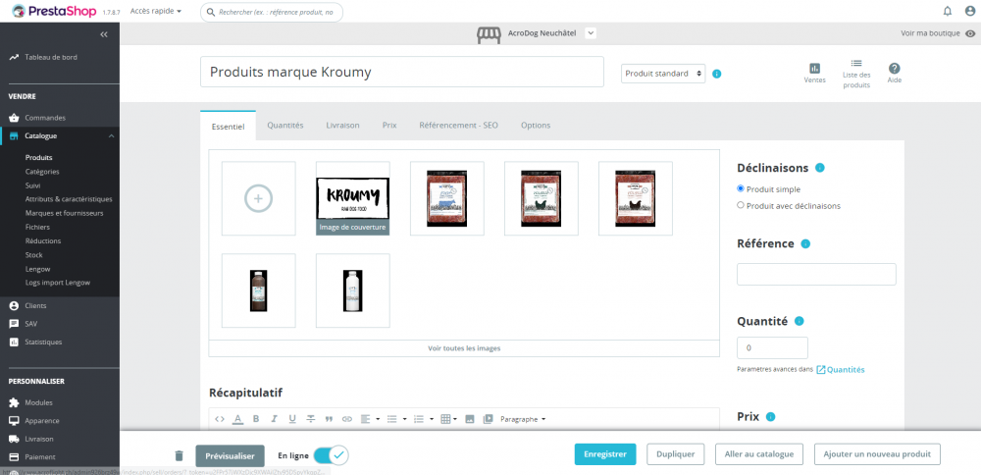Insert blockquote in the editor
The image size is (981, 475).
(x=329, y=419)
